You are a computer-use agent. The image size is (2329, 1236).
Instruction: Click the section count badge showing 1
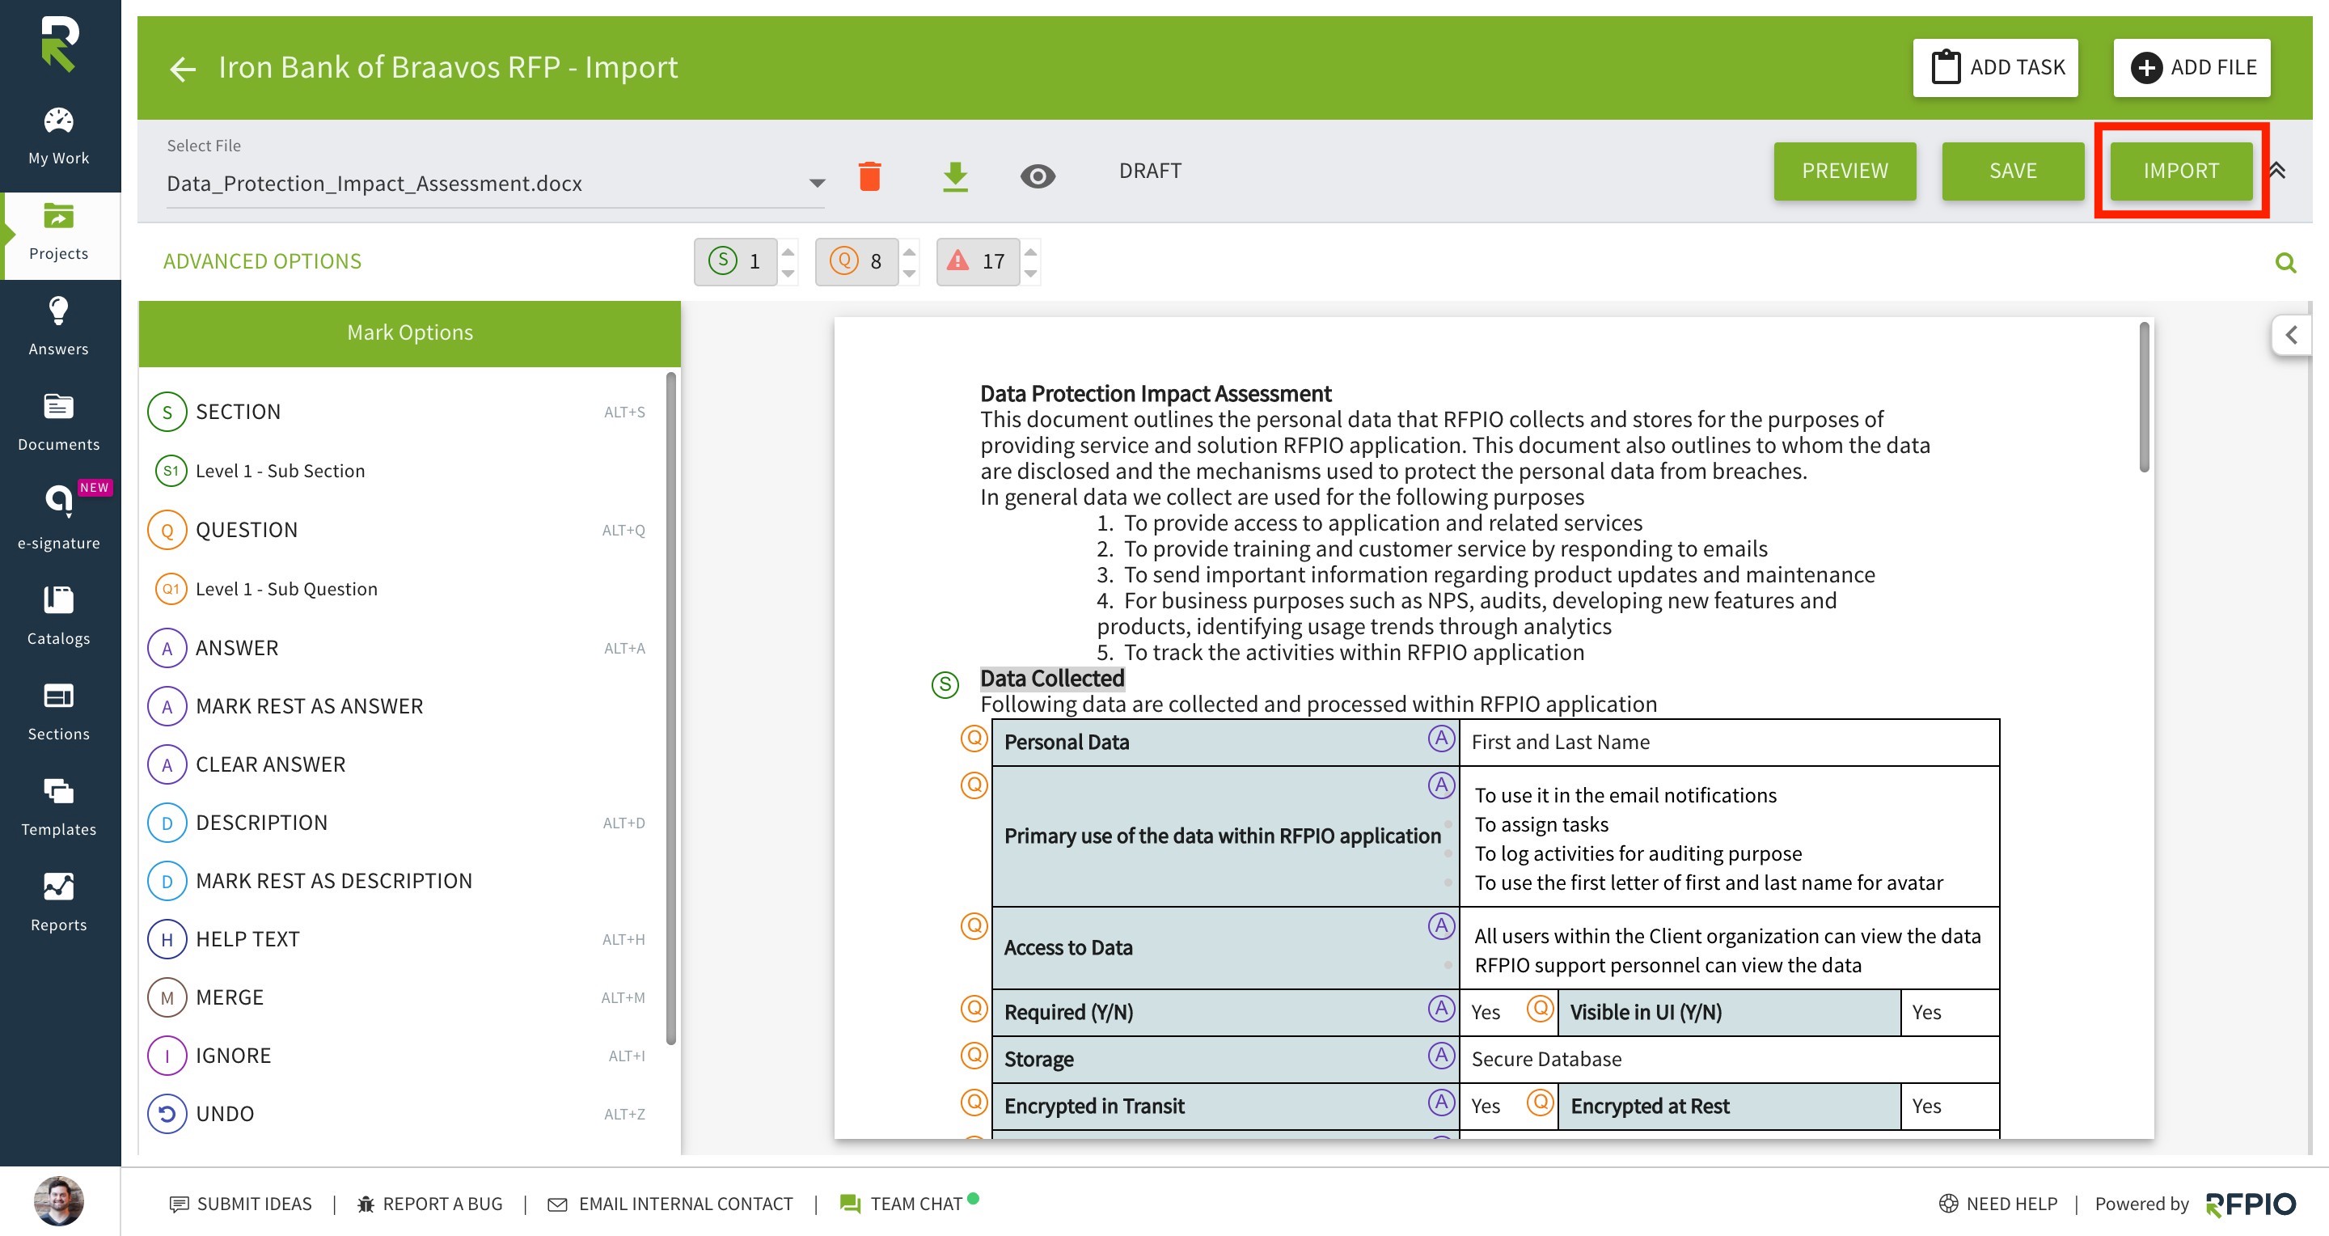coord(735,262)
